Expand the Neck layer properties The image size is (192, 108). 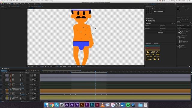pos(6,78)
